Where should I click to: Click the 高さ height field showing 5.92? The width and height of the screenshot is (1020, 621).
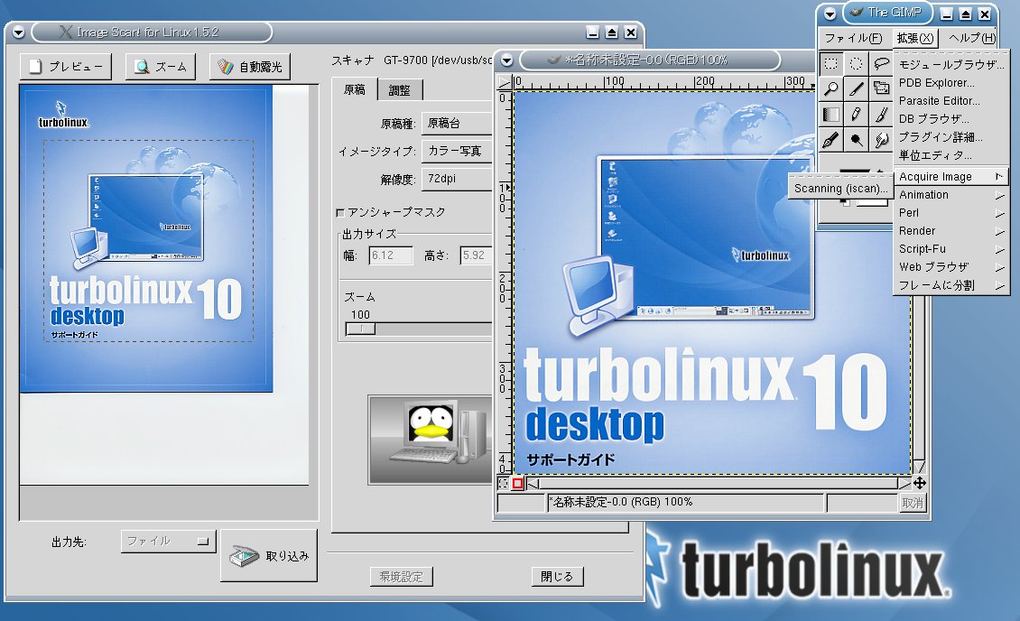coord(477,255)
